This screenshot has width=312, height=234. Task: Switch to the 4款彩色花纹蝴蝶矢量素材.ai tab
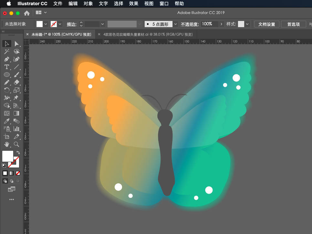[x=148, y=35]
